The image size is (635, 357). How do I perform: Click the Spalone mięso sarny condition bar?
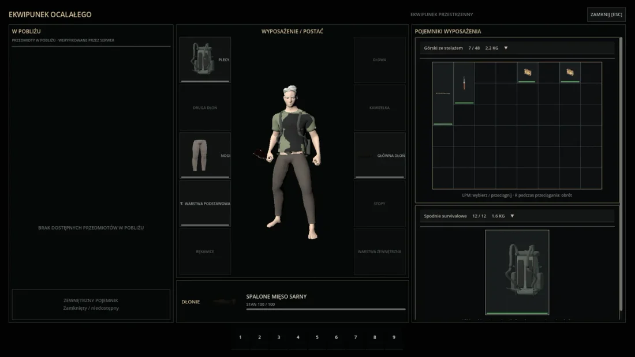click(x=326, y=309)
